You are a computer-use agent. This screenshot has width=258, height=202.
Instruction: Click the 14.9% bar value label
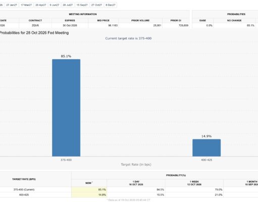pyautogui.click(x=207, y=136)
